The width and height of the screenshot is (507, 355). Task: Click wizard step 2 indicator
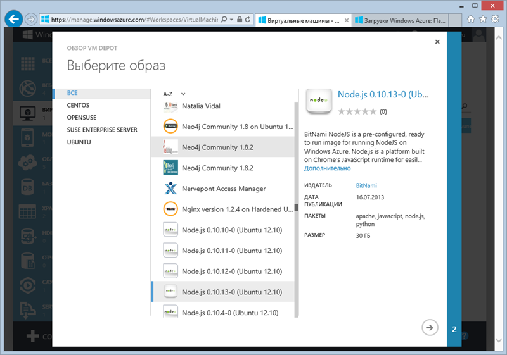click(454, 329)
